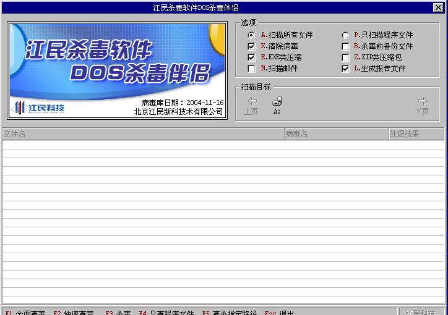Uncheck the K.清除病毒 checkbox

coord(251,46)
